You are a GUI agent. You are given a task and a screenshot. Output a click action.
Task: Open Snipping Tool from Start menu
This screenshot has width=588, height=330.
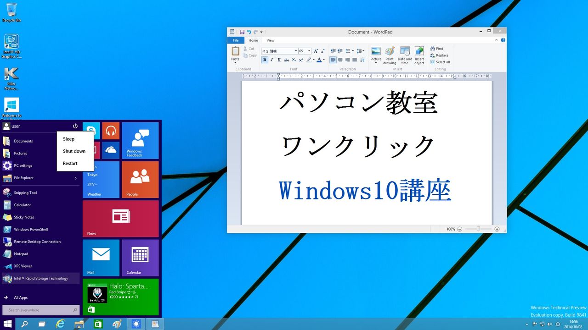pos(40,193)
